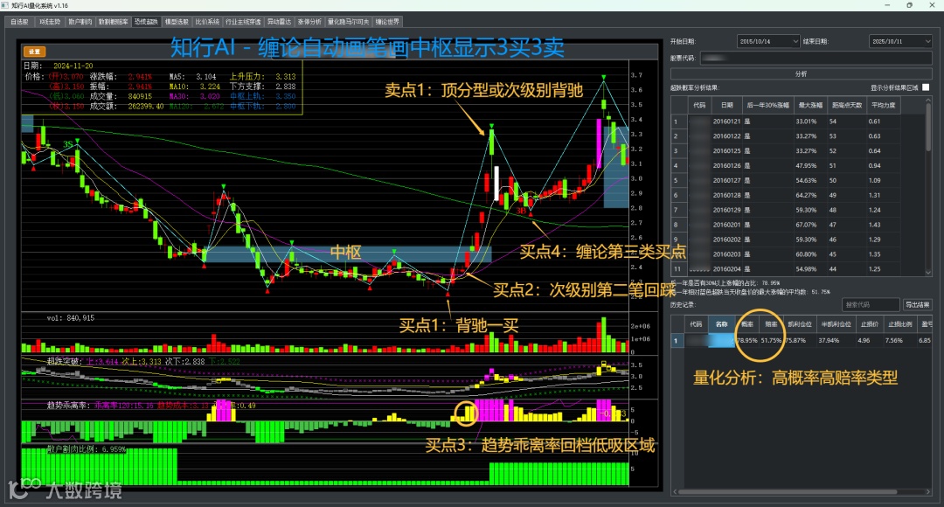Click the 3S sell marker on chart
This screenshot has width=944, height=507.
coord(68,144)
